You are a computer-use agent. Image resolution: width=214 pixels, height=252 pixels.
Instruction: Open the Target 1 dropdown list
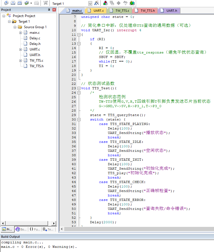tap(90, 4)
